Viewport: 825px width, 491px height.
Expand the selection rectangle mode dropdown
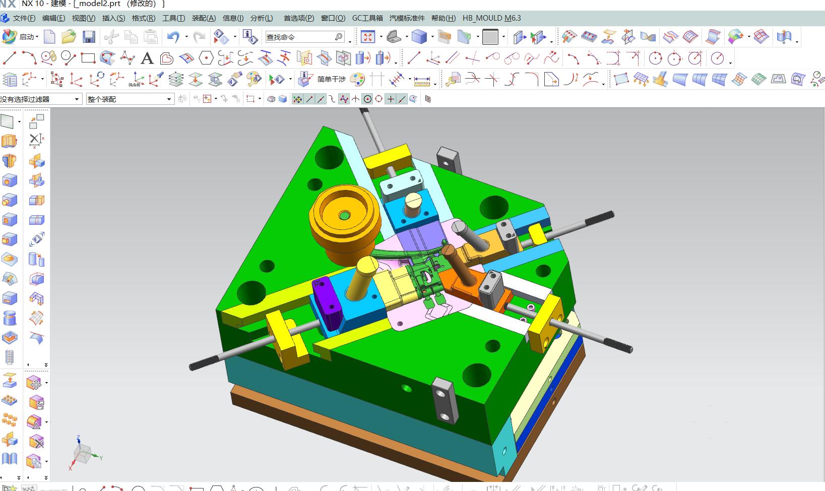260,99
